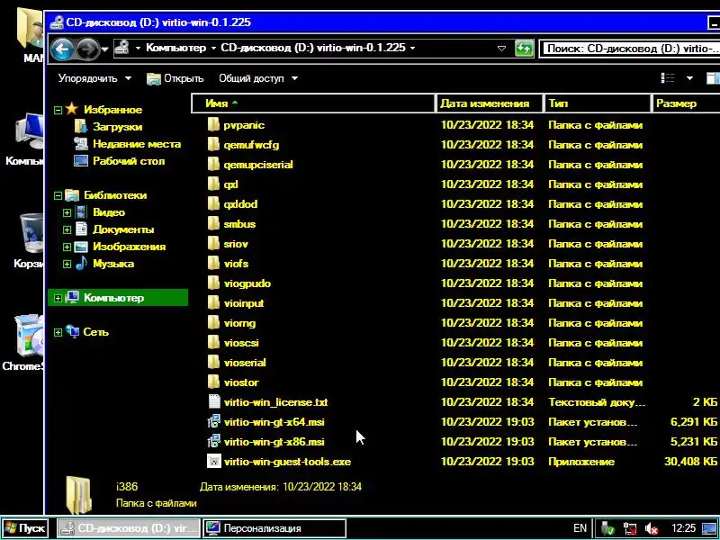Open the Общий доступ menu
This screenshot has height=540, width=720.
(x=258, y=78)
